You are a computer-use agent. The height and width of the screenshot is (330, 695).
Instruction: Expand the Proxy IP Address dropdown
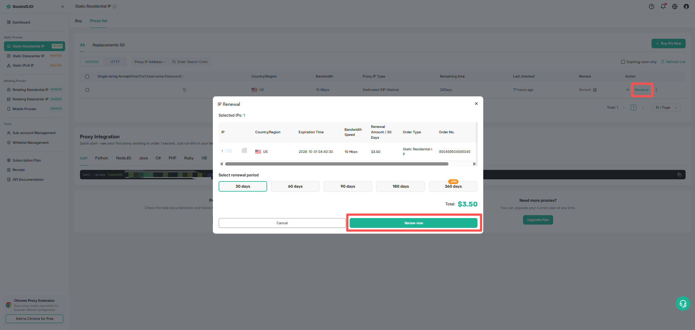pos(149,62)
